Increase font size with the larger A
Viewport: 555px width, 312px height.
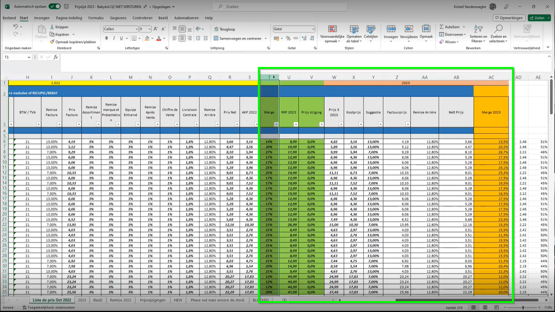pyautogui.click(x=156, y=29)
